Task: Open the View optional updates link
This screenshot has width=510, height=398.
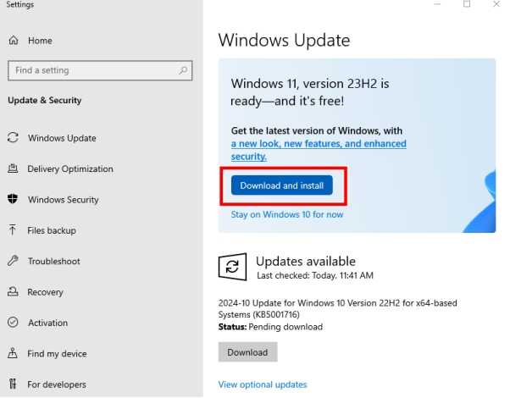Action: tap(263, 384)
